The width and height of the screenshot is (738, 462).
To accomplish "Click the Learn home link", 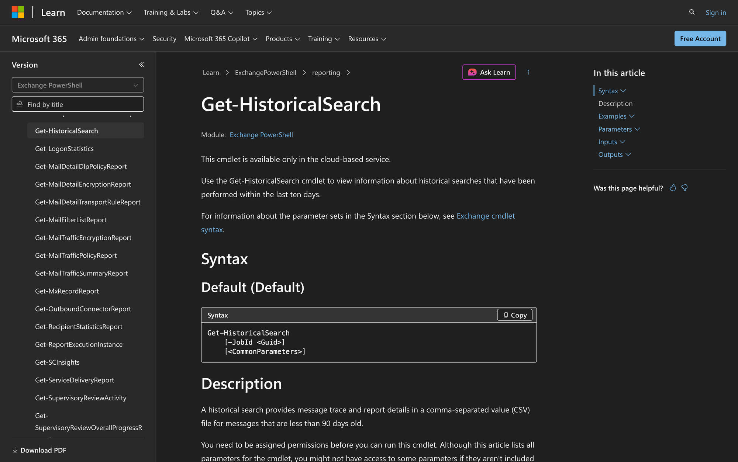I will tap(53, 13).
